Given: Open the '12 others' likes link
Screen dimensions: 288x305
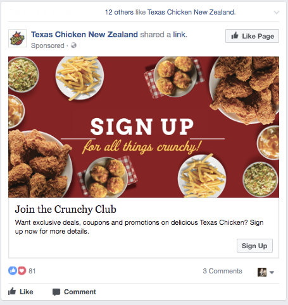Looking at the screenshot, I should 119,12.
